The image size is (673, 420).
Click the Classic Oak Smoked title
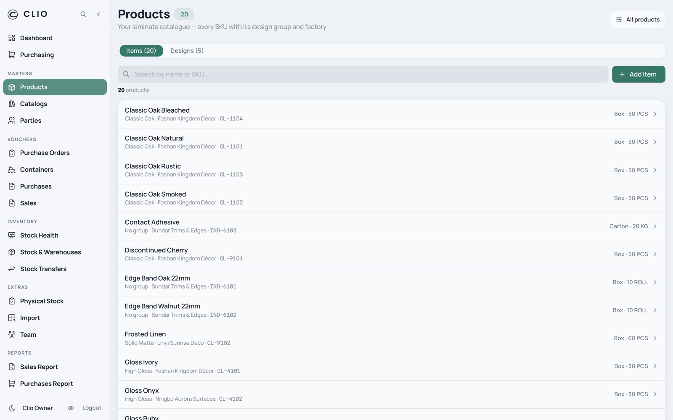[x=155, y=194]
